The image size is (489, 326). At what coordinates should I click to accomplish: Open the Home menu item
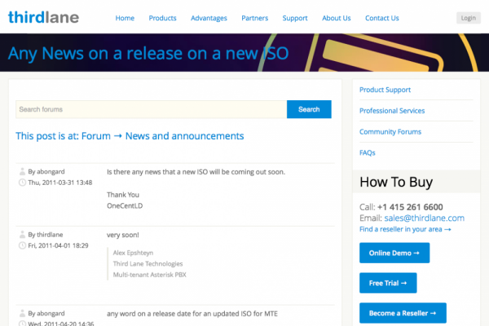[125, 18]
